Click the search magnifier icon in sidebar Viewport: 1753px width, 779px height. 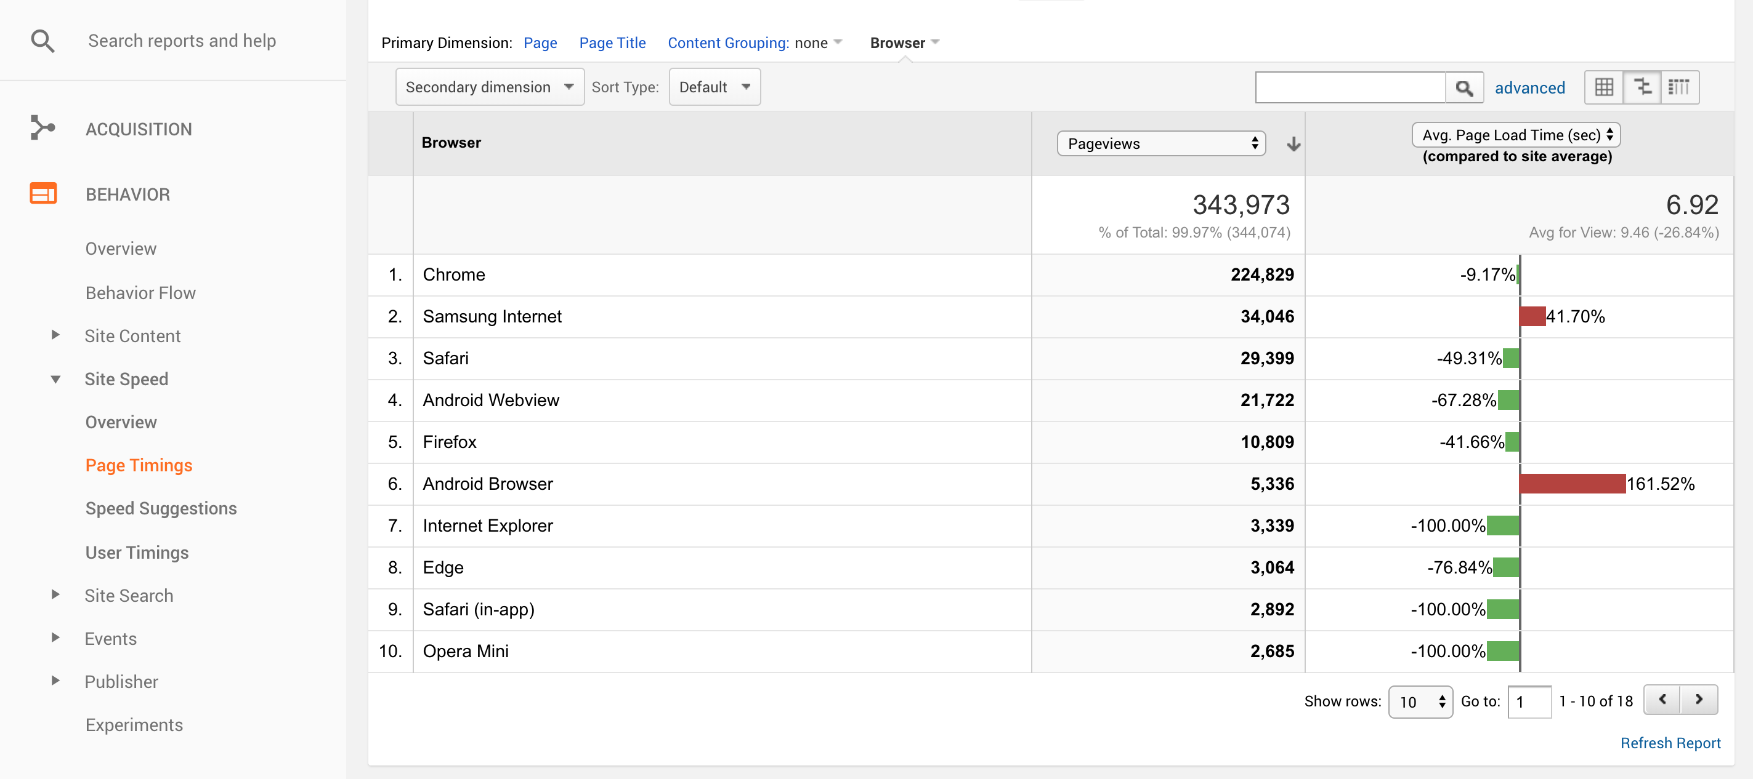[43, 41]
